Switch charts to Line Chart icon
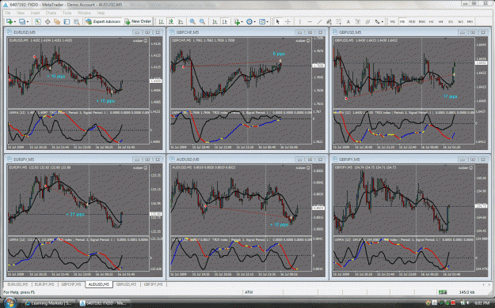The height and width of the screenshot is (308, 495). click(x=181, y=21)
